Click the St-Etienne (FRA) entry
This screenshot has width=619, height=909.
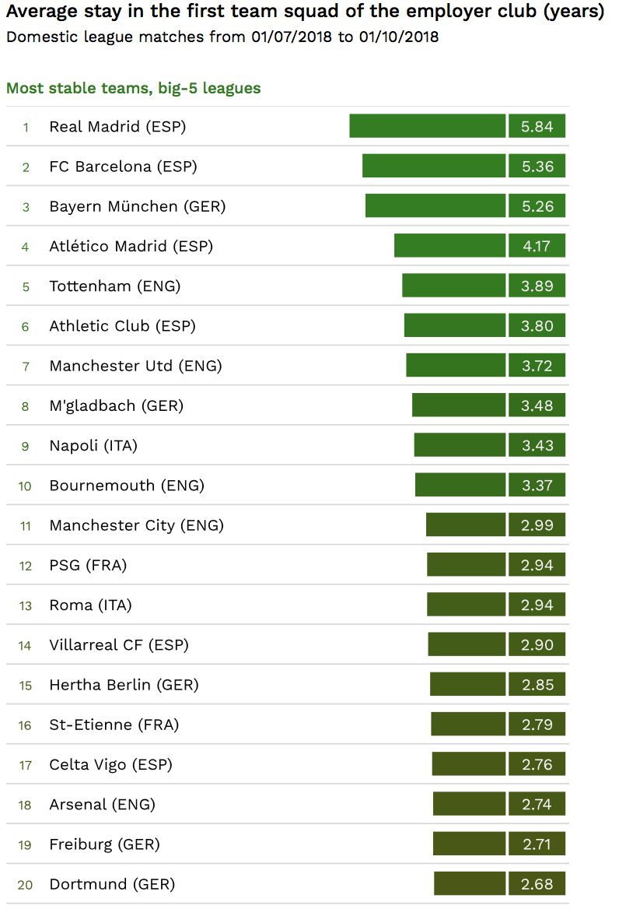tap(114, 725)
